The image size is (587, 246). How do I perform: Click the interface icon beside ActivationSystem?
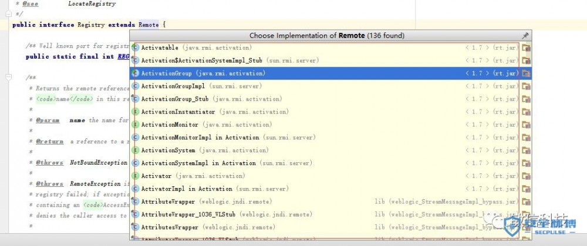tap(135, 151)
